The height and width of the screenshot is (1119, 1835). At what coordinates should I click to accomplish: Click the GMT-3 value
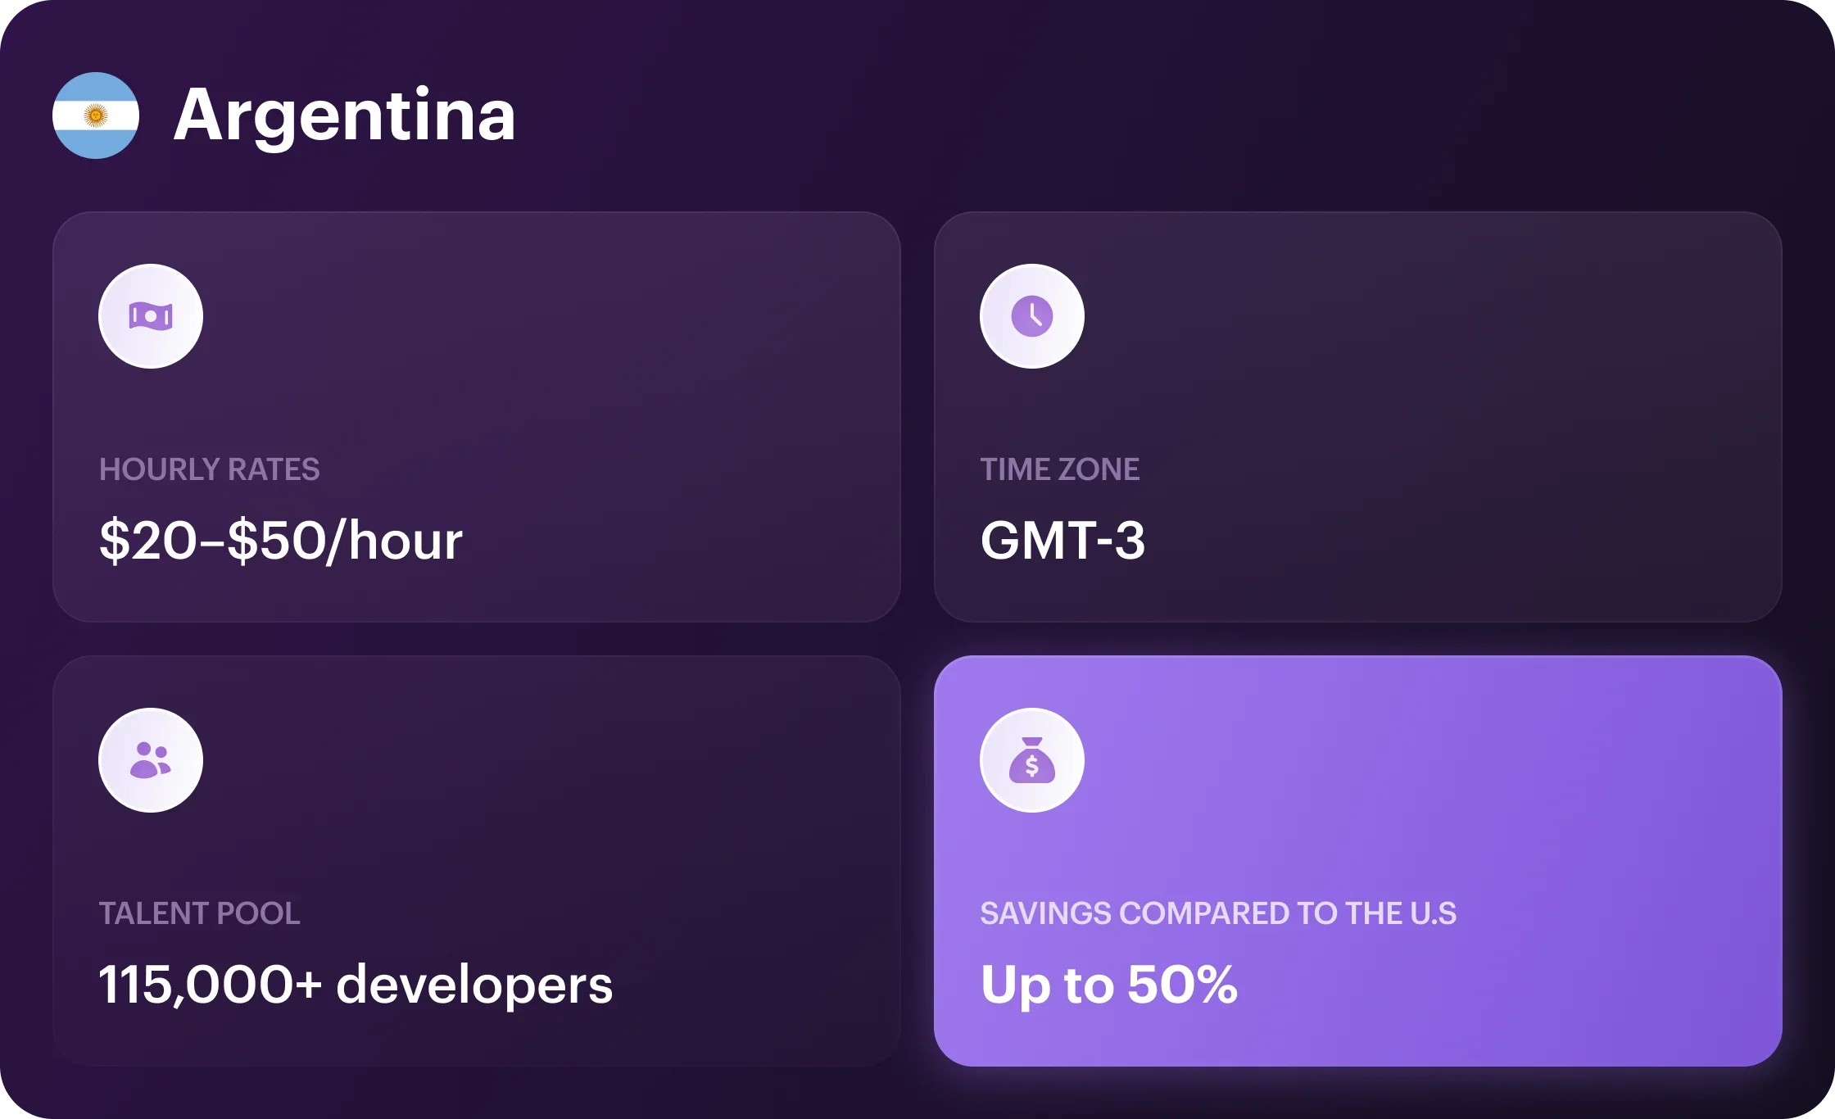[x=1062, y=541]
